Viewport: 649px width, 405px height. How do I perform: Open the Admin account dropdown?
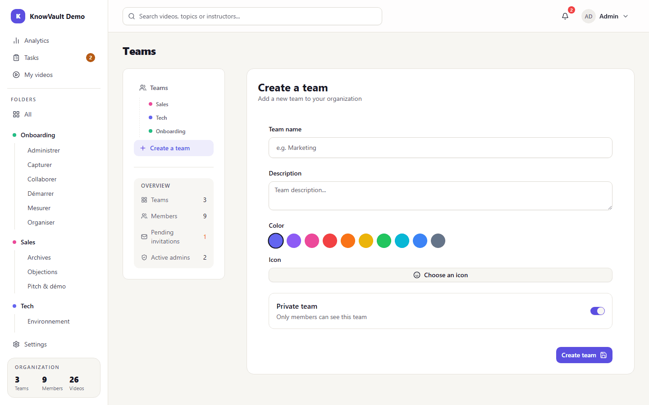[605, 16]
